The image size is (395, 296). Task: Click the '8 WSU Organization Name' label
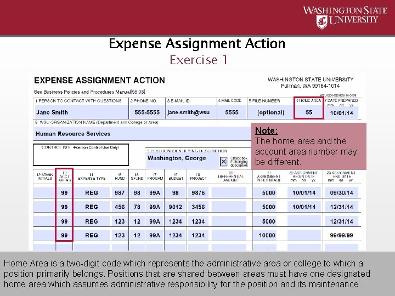coord(97,122)
